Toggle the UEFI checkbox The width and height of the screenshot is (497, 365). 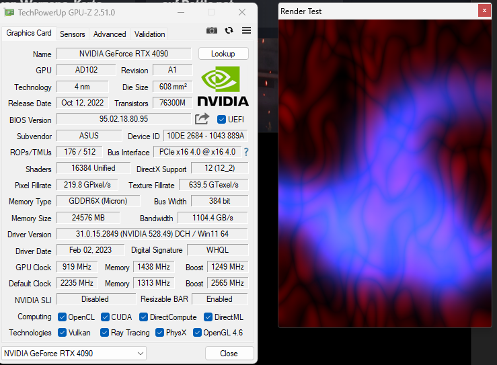[x=221, y=120]
